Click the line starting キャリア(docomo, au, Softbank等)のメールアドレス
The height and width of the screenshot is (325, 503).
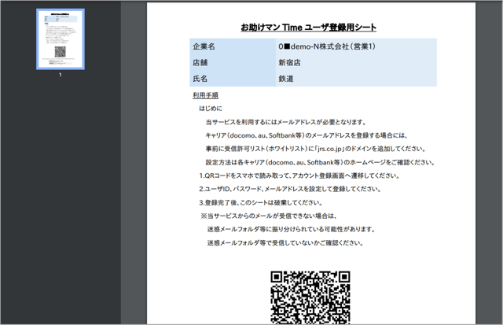coord(307,135)
